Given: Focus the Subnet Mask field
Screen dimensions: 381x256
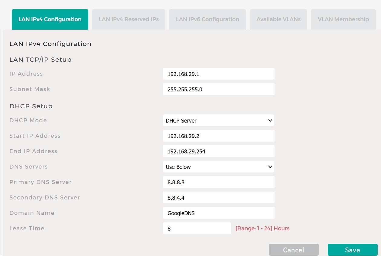Looking at the screenshot, I should (x=218, y=89).
